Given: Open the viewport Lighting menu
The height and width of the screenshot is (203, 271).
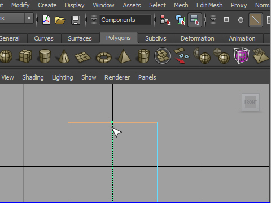Looking at the screenshot, I should [x=63, y=77].
